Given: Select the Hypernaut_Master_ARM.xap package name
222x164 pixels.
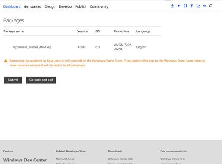Looking at the screenshot, I should [x=32, y=47].
